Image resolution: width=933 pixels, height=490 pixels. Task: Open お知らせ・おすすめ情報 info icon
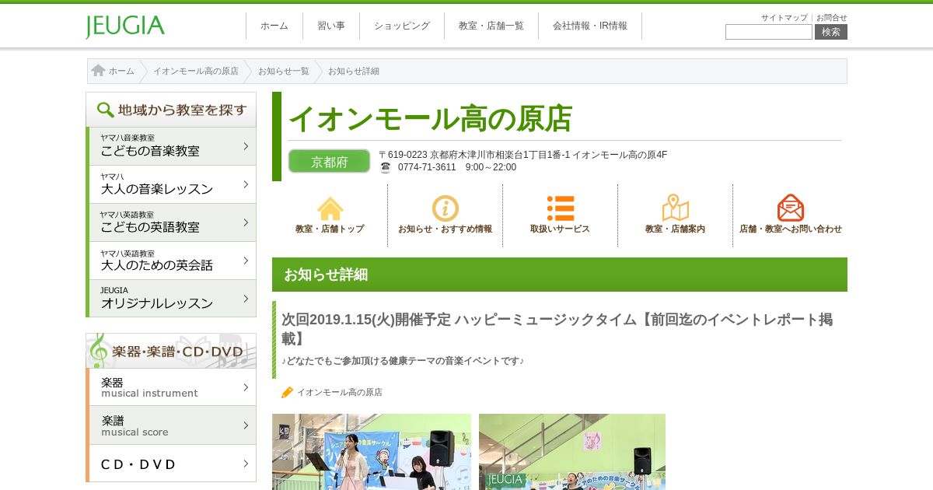click(445, 208)
